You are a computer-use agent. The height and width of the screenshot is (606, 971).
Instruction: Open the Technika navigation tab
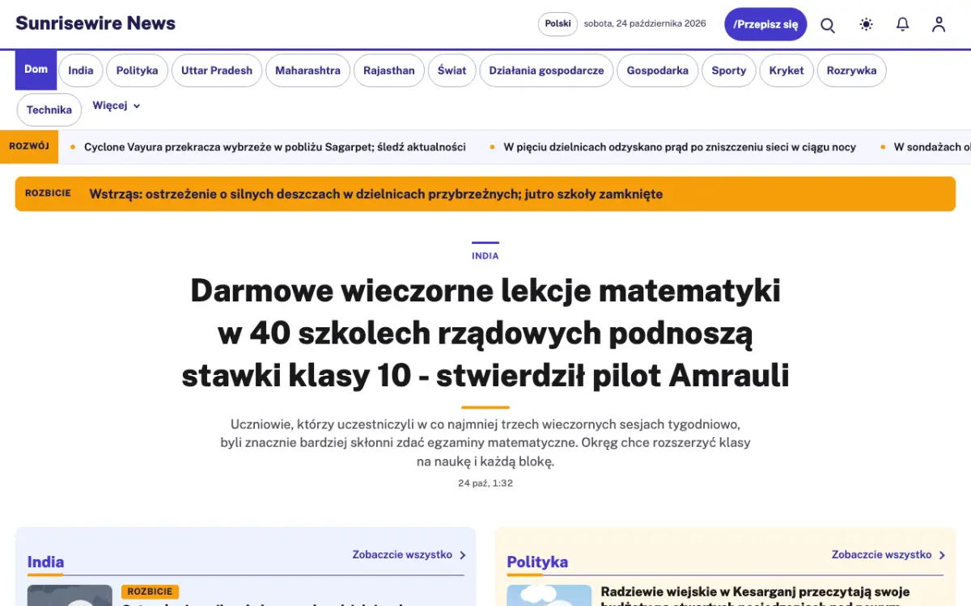[x=49, y=110]
